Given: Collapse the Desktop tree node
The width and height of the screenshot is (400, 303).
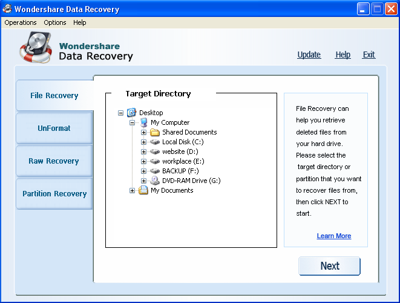Looking at the screenshot, I should coord(120,113).
